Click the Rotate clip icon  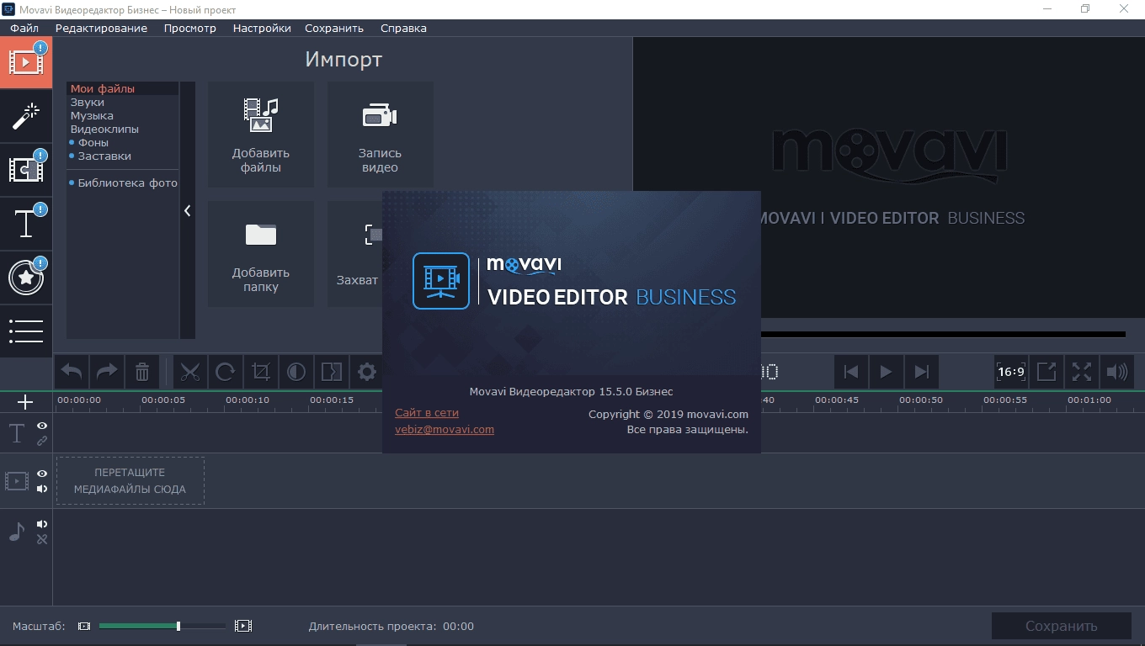click(226, 372)
